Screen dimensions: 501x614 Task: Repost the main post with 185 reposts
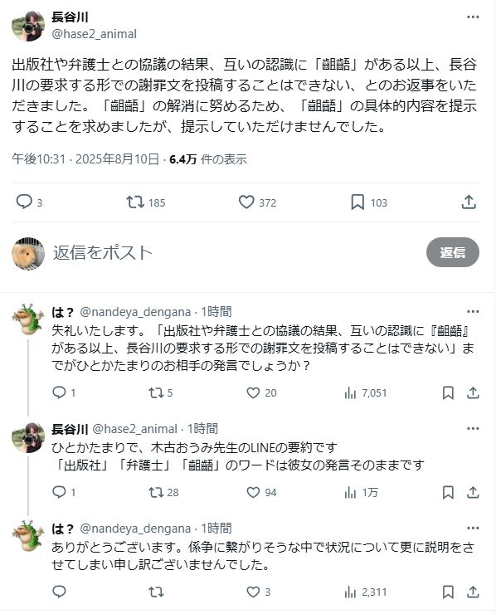tap(134, 202)
